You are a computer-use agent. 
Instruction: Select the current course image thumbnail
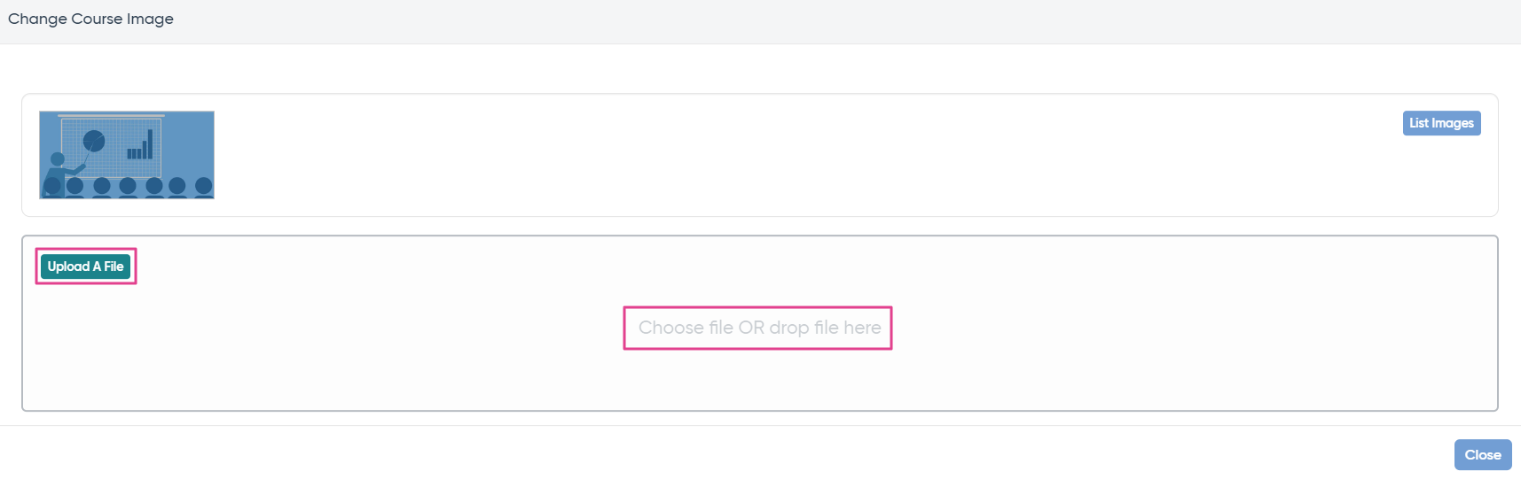(x=127, y=155)
